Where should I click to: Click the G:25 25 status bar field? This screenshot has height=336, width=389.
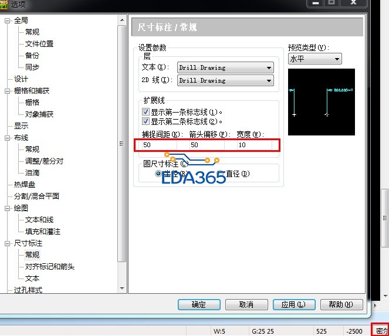click(x=263, y=331)
